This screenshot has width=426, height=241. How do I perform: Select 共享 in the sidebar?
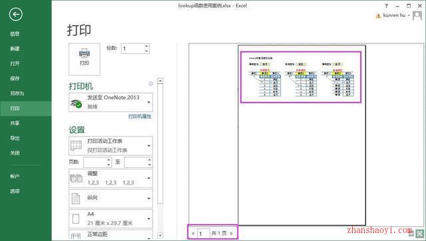point(15,123)
